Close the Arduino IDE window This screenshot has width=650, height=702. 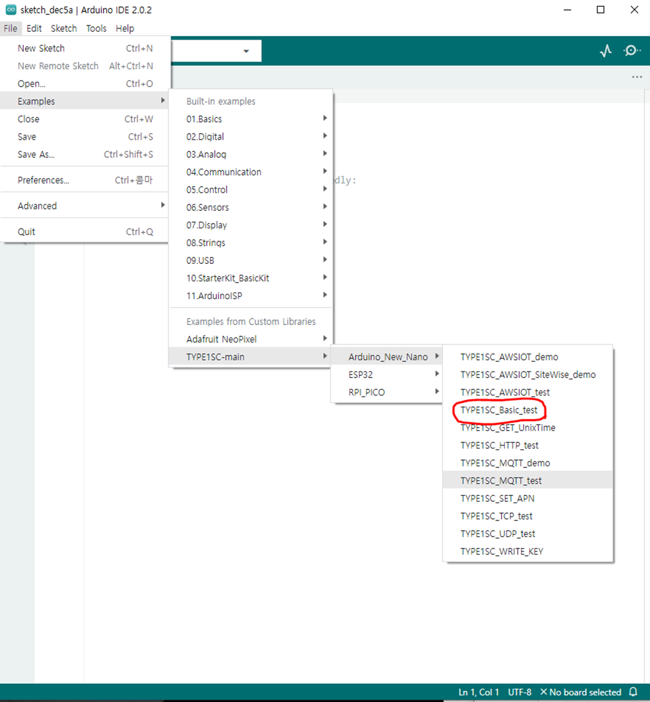[634, 10]
